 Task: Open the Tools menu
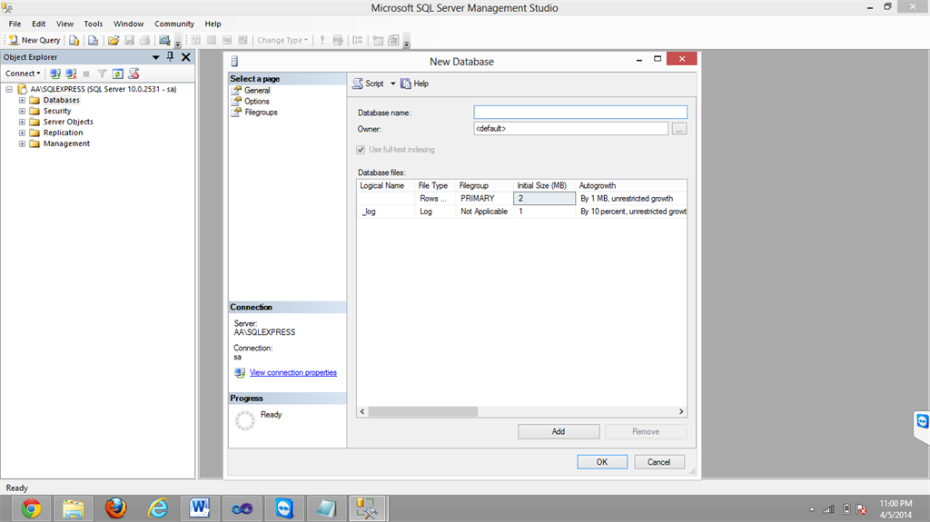94,24
